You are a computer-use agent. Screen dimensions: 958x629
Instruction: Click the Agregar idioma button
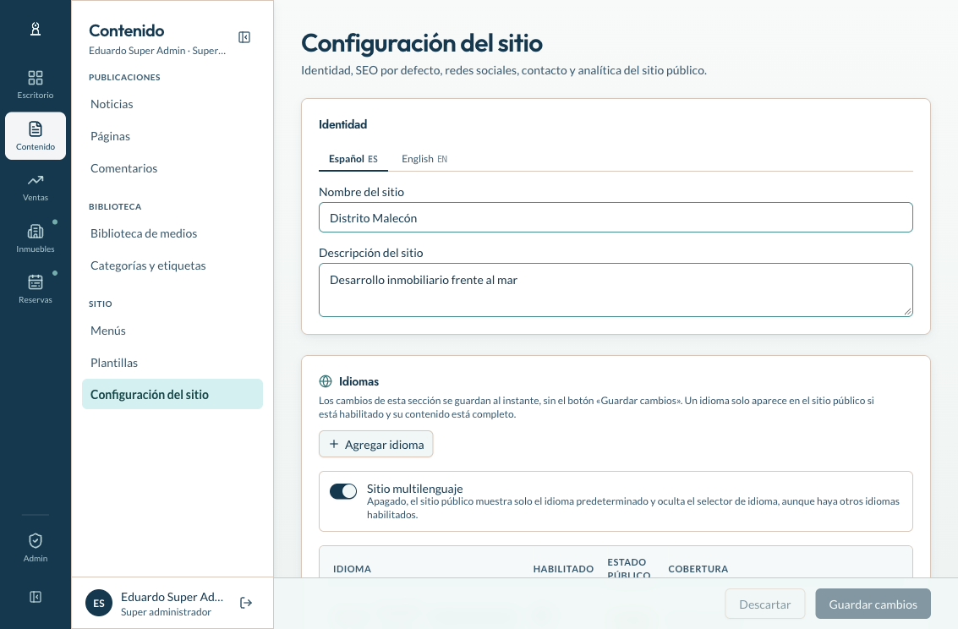point(375,444)
